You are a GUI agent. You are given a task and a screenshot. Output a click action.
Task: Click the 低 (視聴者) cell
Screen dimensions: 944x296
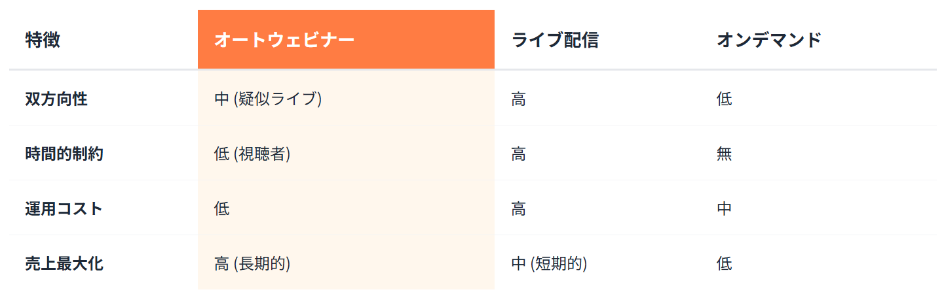[x=252, y=154]
